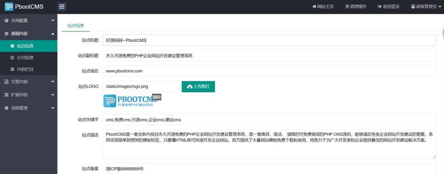Expand 全局配置 sidebar menu

29,20
